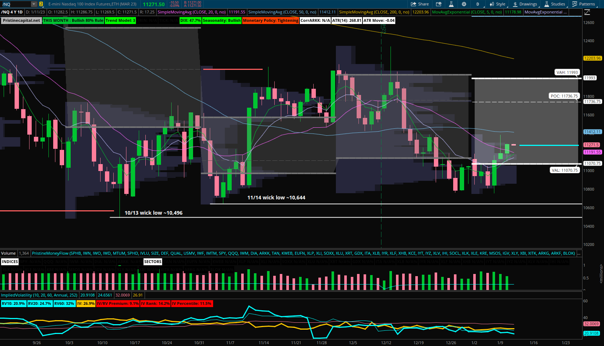604x346 pixels.
Task: Open the Drawings menu
Action: 525,4
